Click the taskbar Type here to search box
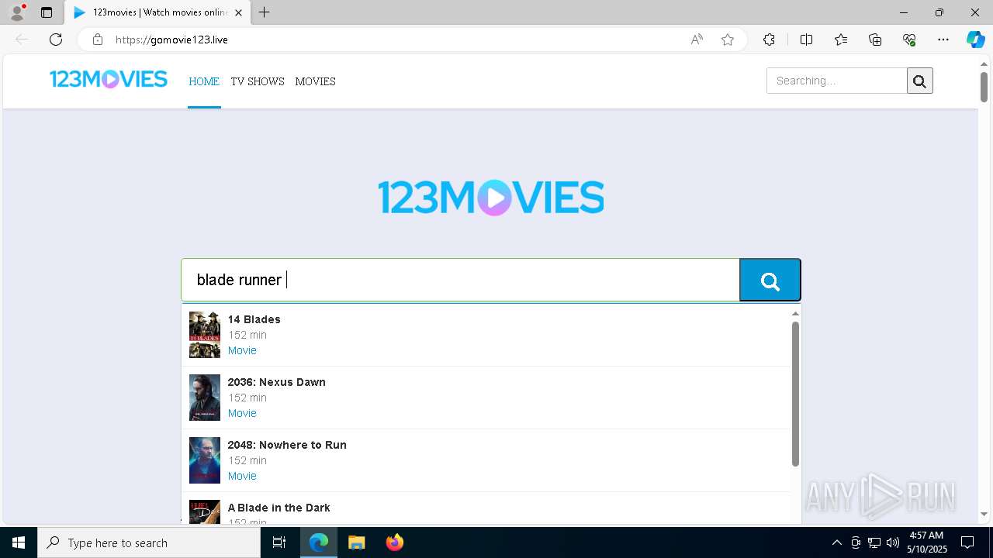 (149, 542)
